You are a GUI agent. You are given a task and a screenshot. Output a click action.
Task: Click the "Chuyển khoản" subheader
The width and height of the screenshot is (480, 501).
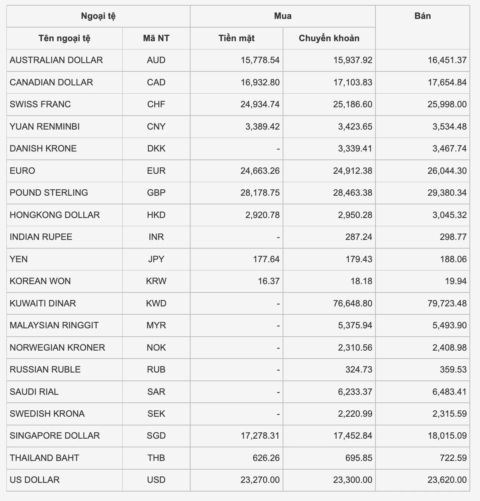(329, 38)
